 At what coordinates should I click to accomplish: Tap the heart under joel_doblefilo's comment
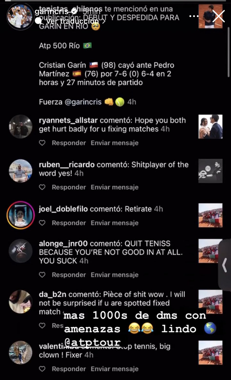42,223
